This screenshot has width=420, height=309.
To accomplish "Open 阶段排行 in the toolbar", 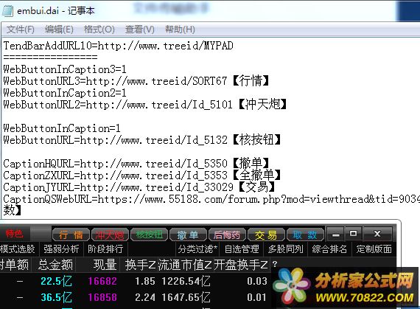I will [105, 249].
